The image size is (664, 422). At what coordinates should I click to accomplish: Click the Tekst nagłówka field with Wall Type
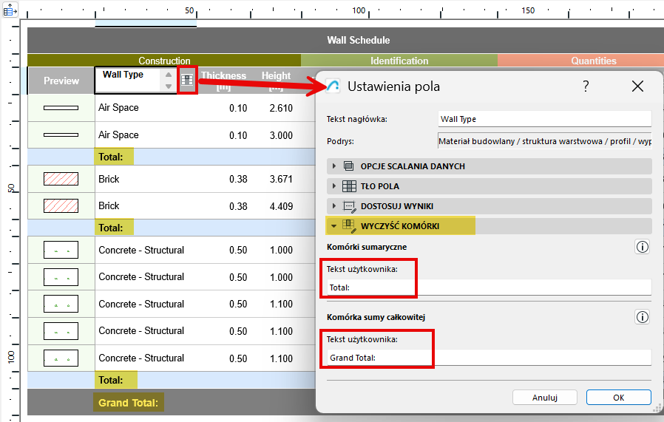543,119
